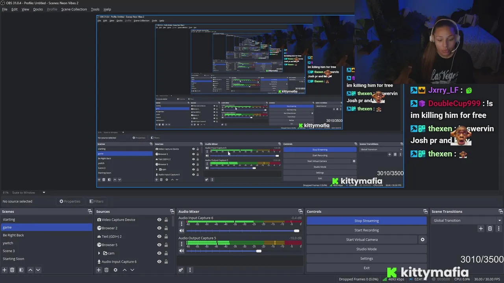Mute Audio Input Capture 6 speaker icon
The image size is (504, 283).
[182, 231]
